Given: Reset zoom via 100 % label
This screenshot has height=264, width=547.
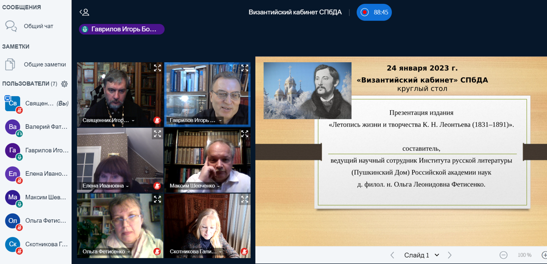Looking at the screenshot, I should coord(524,255).
